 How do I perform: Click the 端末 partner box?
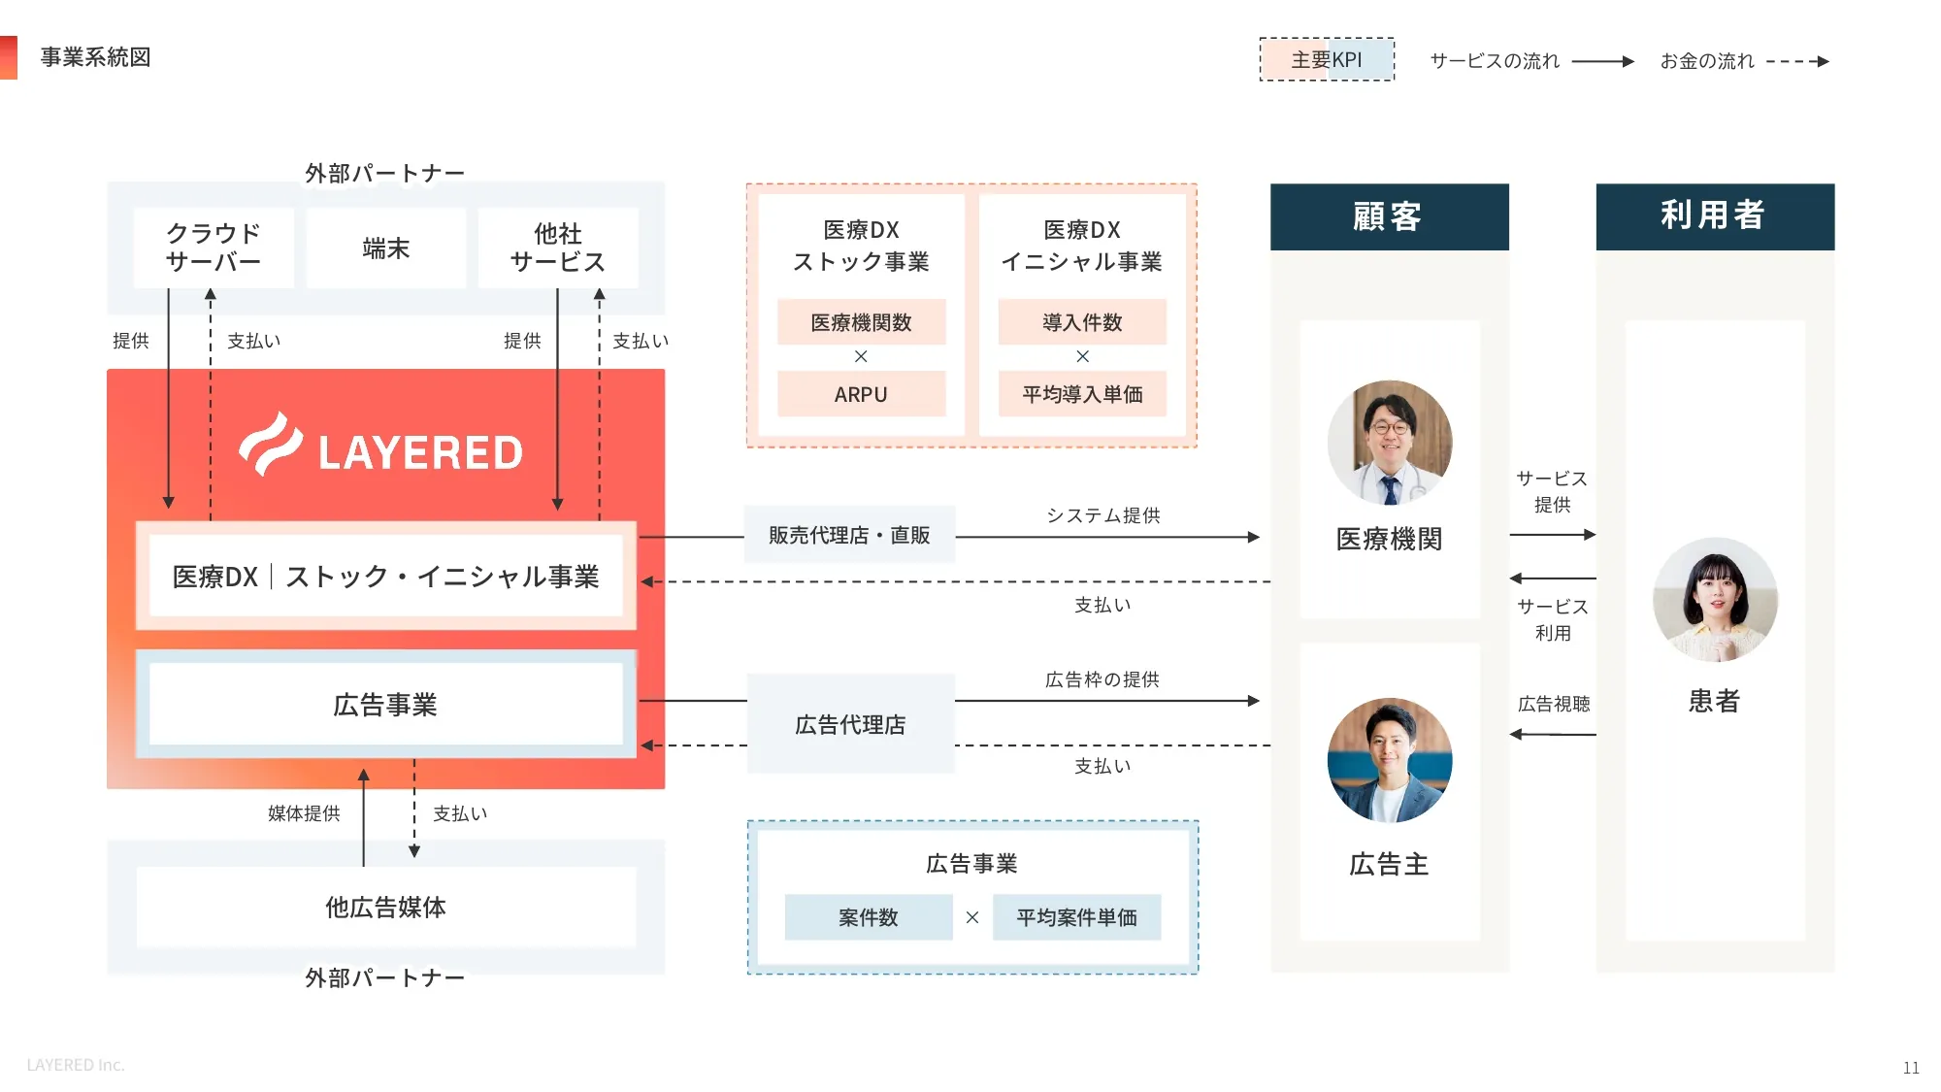tap(386, 248)
